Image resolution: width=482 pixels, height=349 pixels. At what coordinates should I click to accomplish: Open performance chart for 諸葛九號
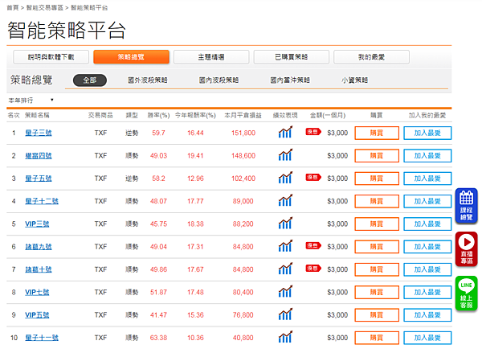(x=285, y=246)
